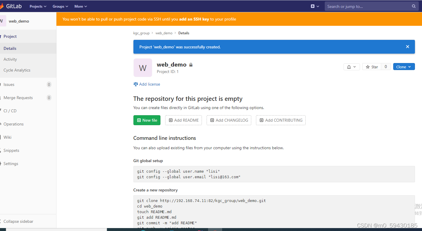Image resolution: width=422 pixels, height=231 pixels.
Task: Click the git clone http URL line
Action: 201,201
